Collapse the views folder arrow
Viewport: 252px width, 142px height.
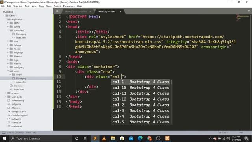8,71
